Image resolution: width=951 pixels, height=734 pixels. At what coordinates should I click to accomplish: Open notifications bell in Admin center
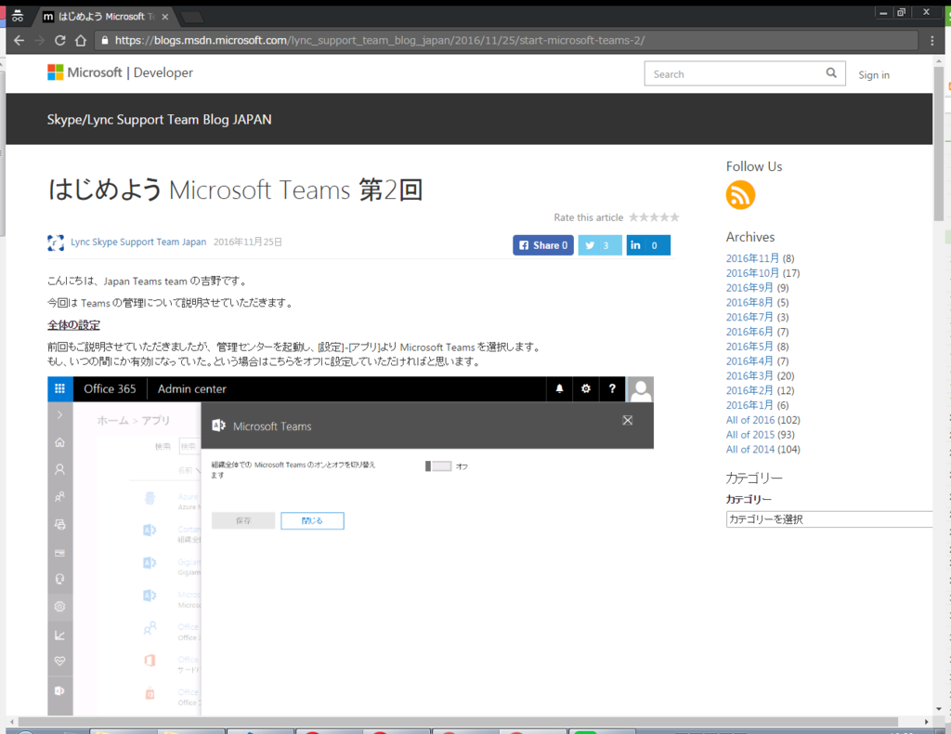tap(559, 389)
